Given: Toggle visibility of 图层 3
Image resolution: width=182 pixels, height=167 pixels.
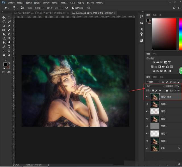Looking at the screenshot, I should pyautogui.click(x=147, y=126).
